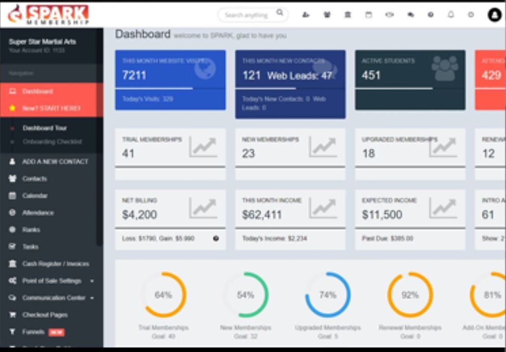This screenshot has height=352, width=506.
Task: Click the calendar icon in top toolbar
Action: 369,15
